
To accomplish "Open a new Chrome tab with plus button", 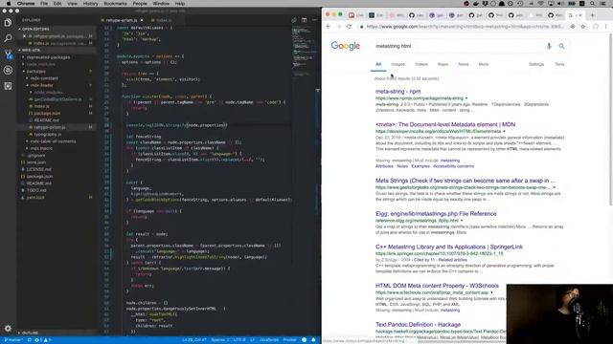I will tap(593, 15).
